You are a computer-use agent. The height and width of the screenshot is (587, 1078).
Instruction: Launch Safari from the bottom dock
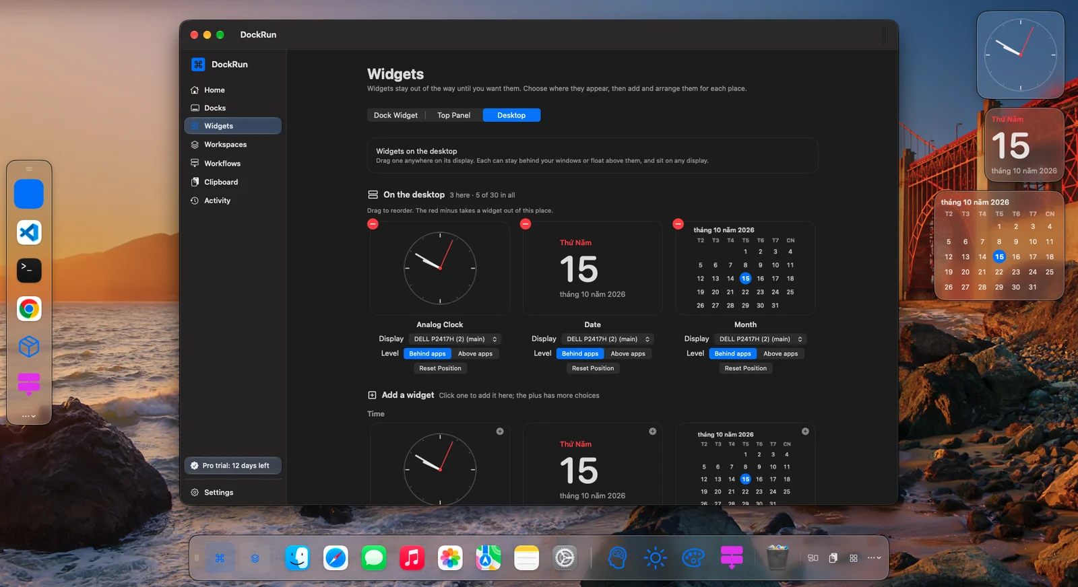point(336,557)
